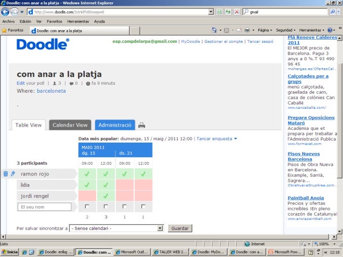
Task: Open the Home icon dropdown arrow
Action: coord(220,30)
